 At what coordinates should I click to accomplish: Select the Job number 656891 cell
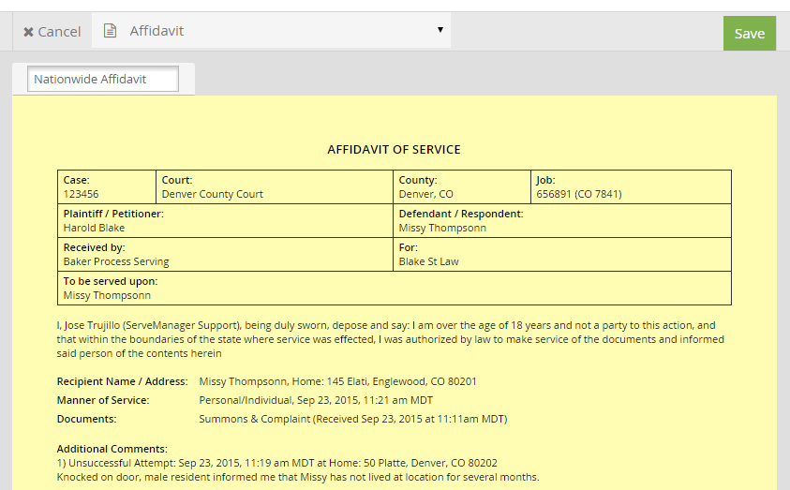tap(578, 195)
